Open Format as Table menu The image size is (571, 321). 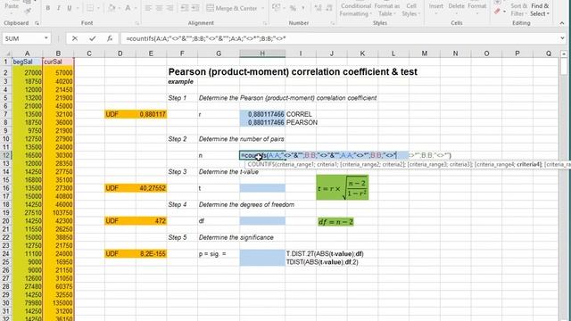[x=386, y=10]
